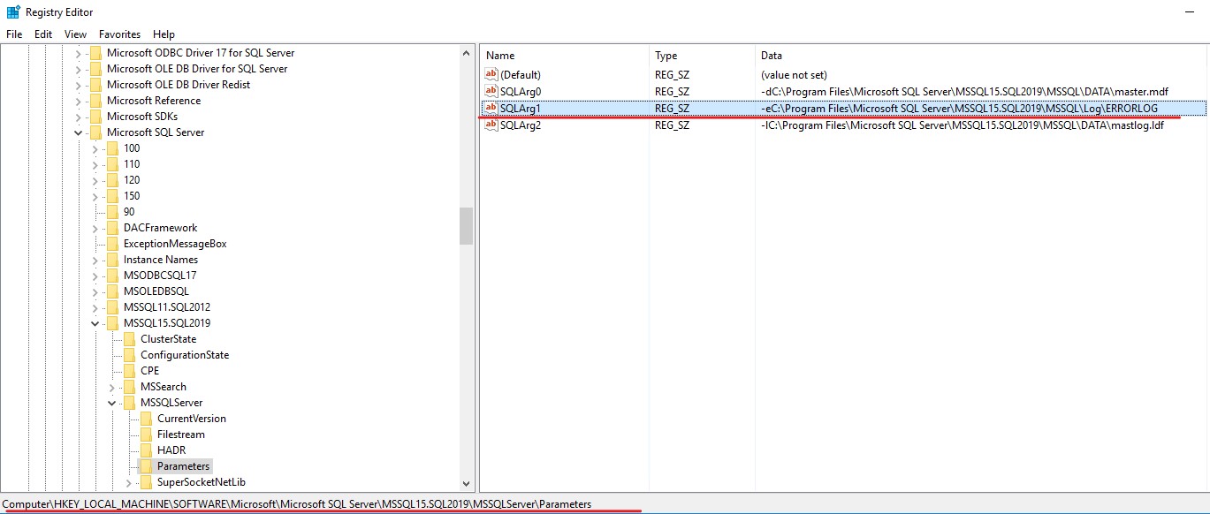The height and width of the screenshot is (514, 1210).
Task: Click the ab icon beside (Default)
Action: point(492,74)
